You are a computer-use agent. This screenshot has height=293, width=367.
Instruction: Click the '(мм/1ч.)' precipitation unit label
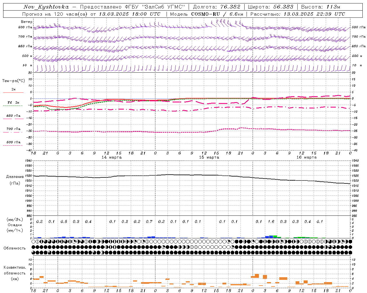tap(15, 230)
